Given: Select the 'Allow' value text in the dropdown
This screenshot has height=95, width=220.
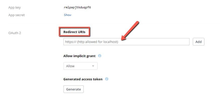Looking at the screenshot, I should click(70, 66).
